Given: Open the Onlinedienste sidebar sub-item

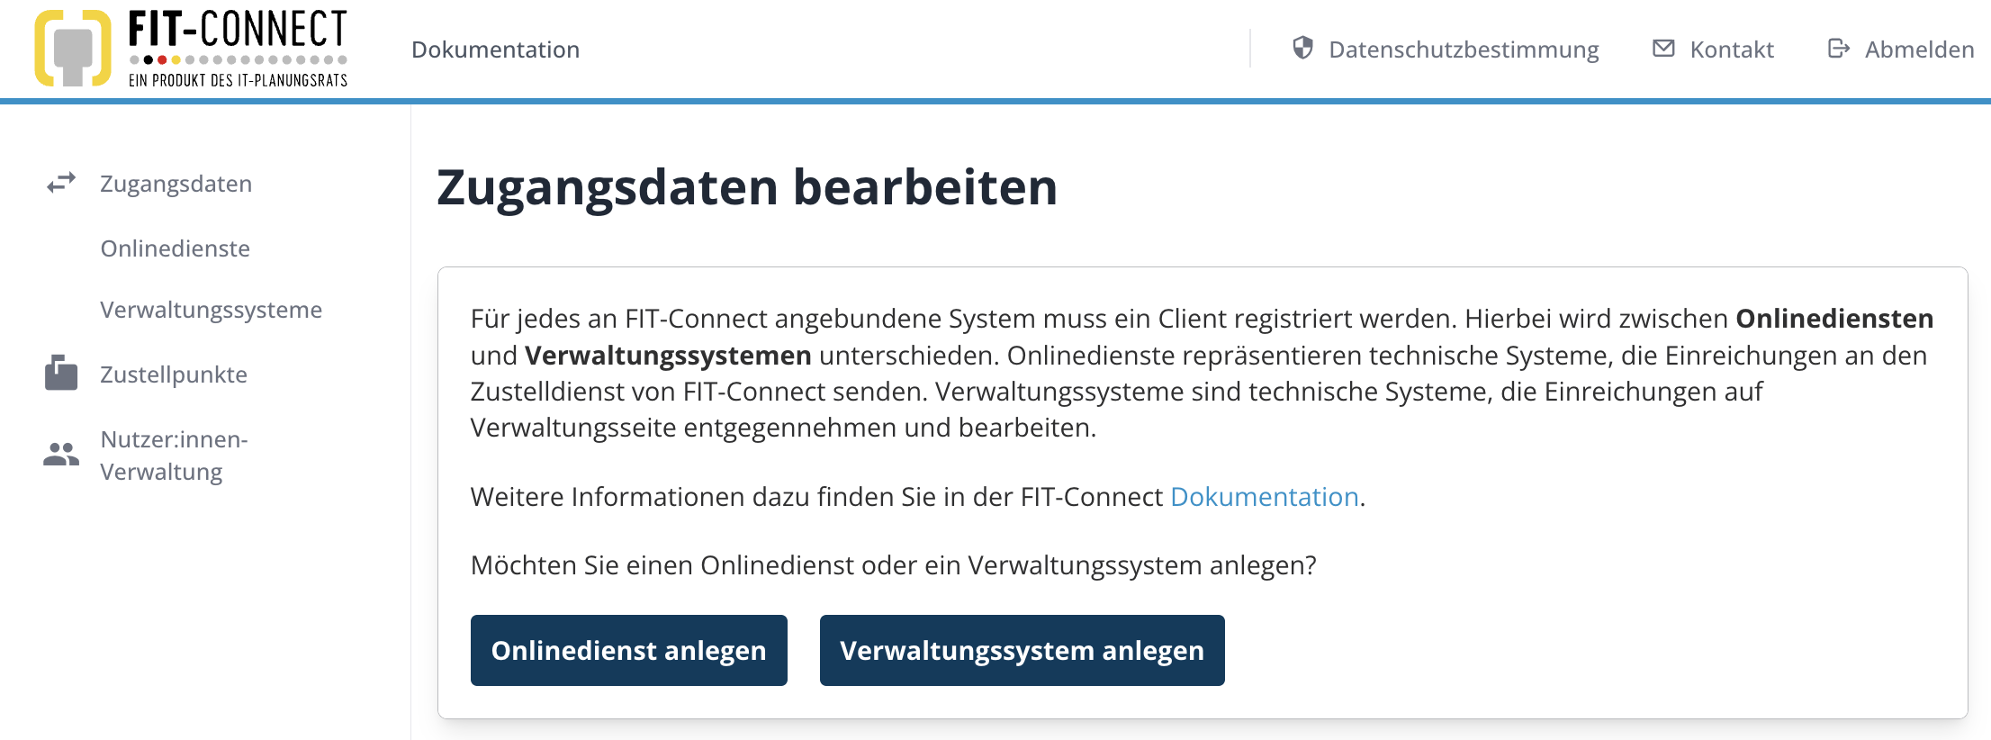Looking at the screenshot, I should coord(176,248).
